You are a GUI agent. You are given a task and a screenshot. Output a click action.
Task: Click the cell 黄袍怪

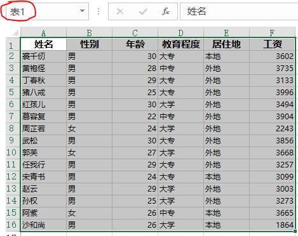click(43, 69)
